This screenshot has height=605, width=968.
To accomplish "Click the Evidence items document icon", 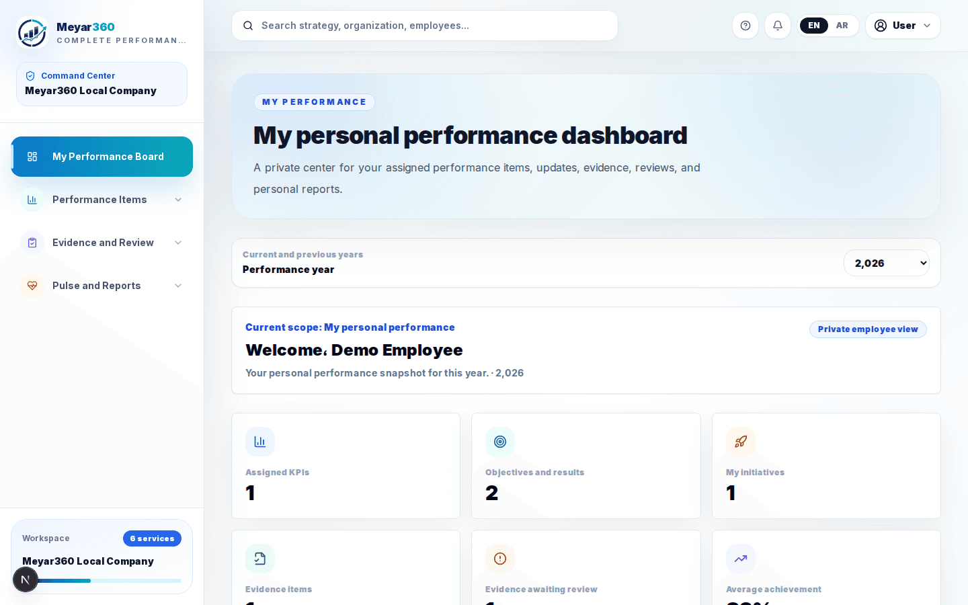I will (x=260, y=559).
